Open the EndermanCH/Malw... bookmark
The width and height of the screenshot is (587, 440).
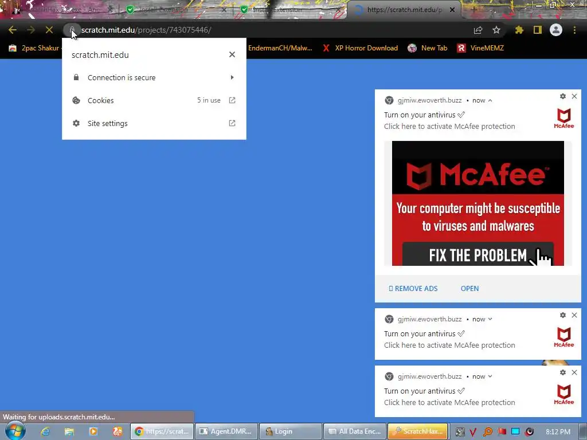pos(280,48)
